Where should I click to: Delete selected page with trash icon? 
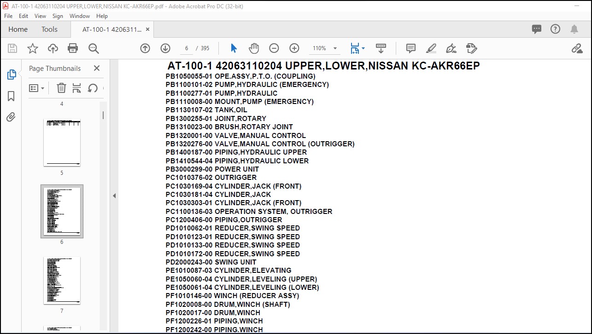[x=61, y=88]
